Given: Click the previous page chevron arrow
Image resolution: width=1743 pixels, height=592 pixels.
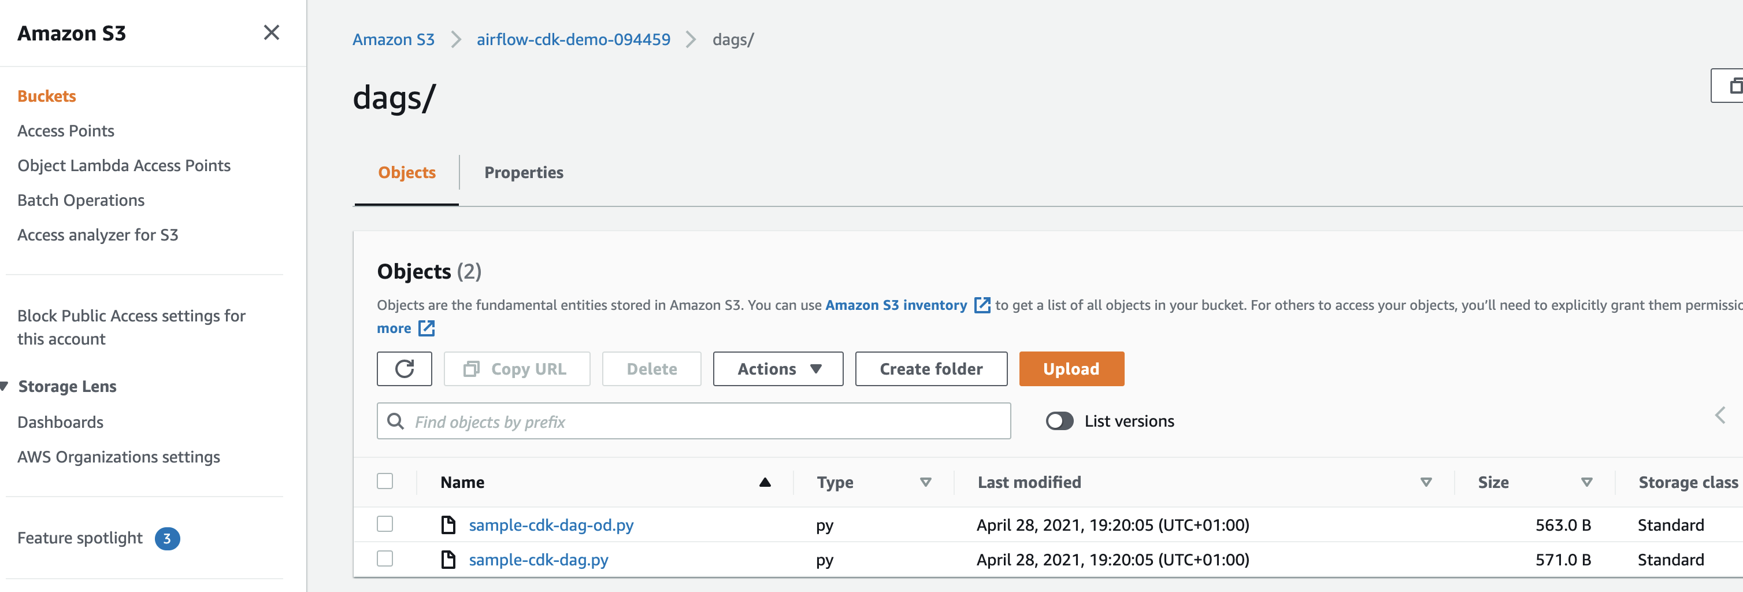Looking at the screenshot, I should [x=1720, y=416].
